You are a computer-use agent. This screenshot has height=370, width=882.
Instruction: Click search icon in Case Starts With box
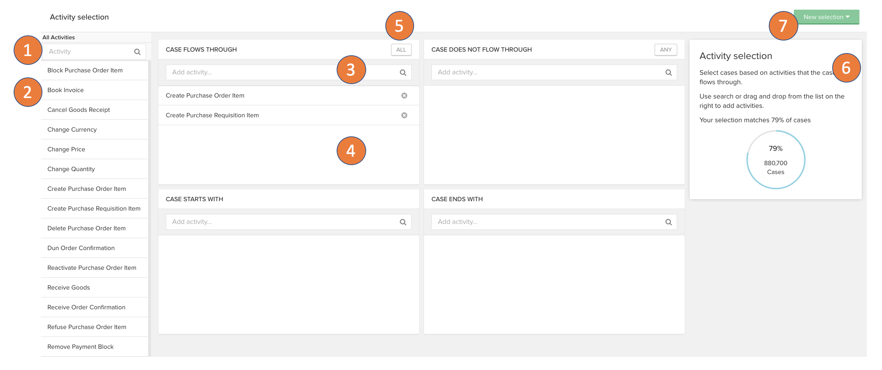coord(403,222)
